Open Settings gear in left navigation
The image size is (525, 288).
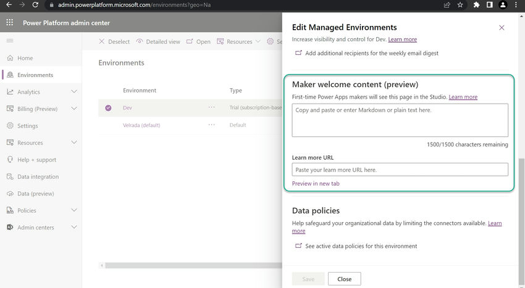pos(10,126)
